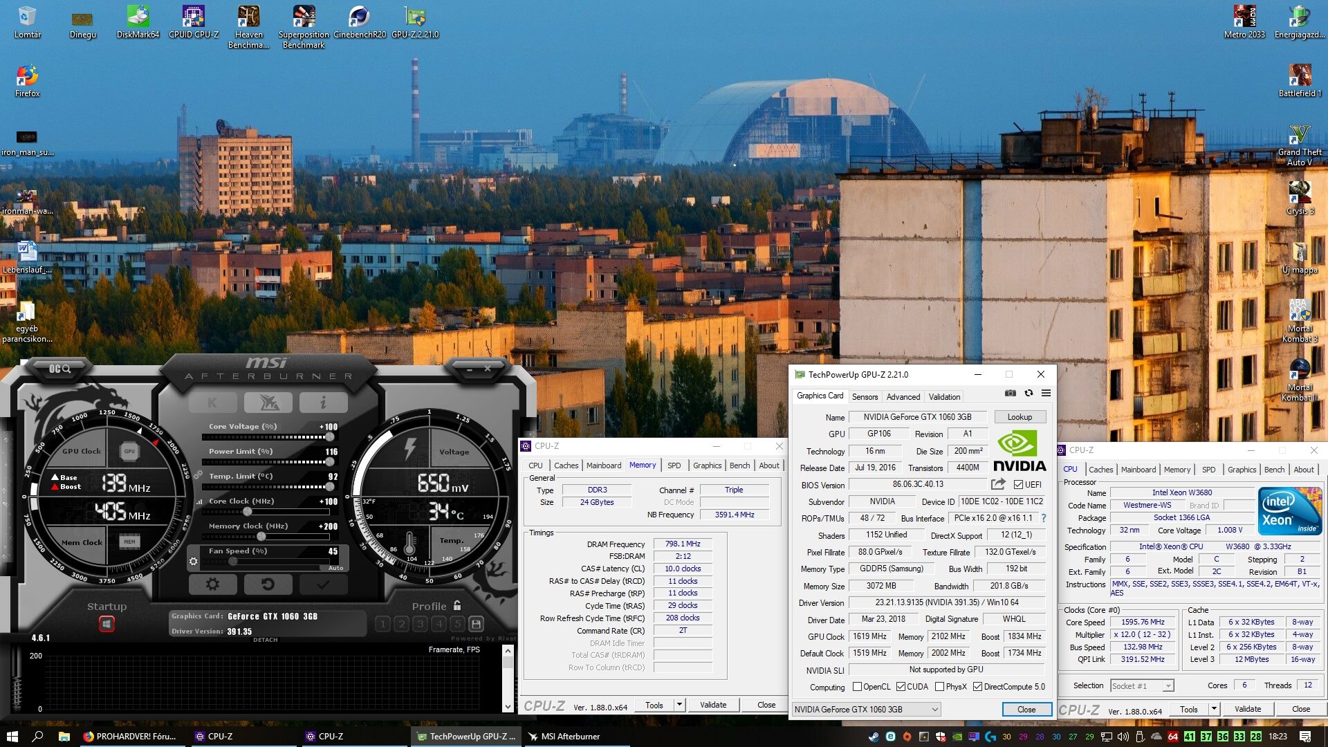This screenshot has width=1328, height=747.
Task: Click the Bus Interface question mark
Action: pos(1044,518)
